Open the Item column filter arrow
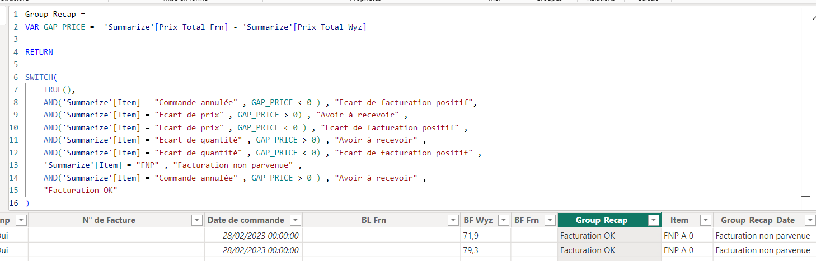816x261 pixels. pos(705,220)
